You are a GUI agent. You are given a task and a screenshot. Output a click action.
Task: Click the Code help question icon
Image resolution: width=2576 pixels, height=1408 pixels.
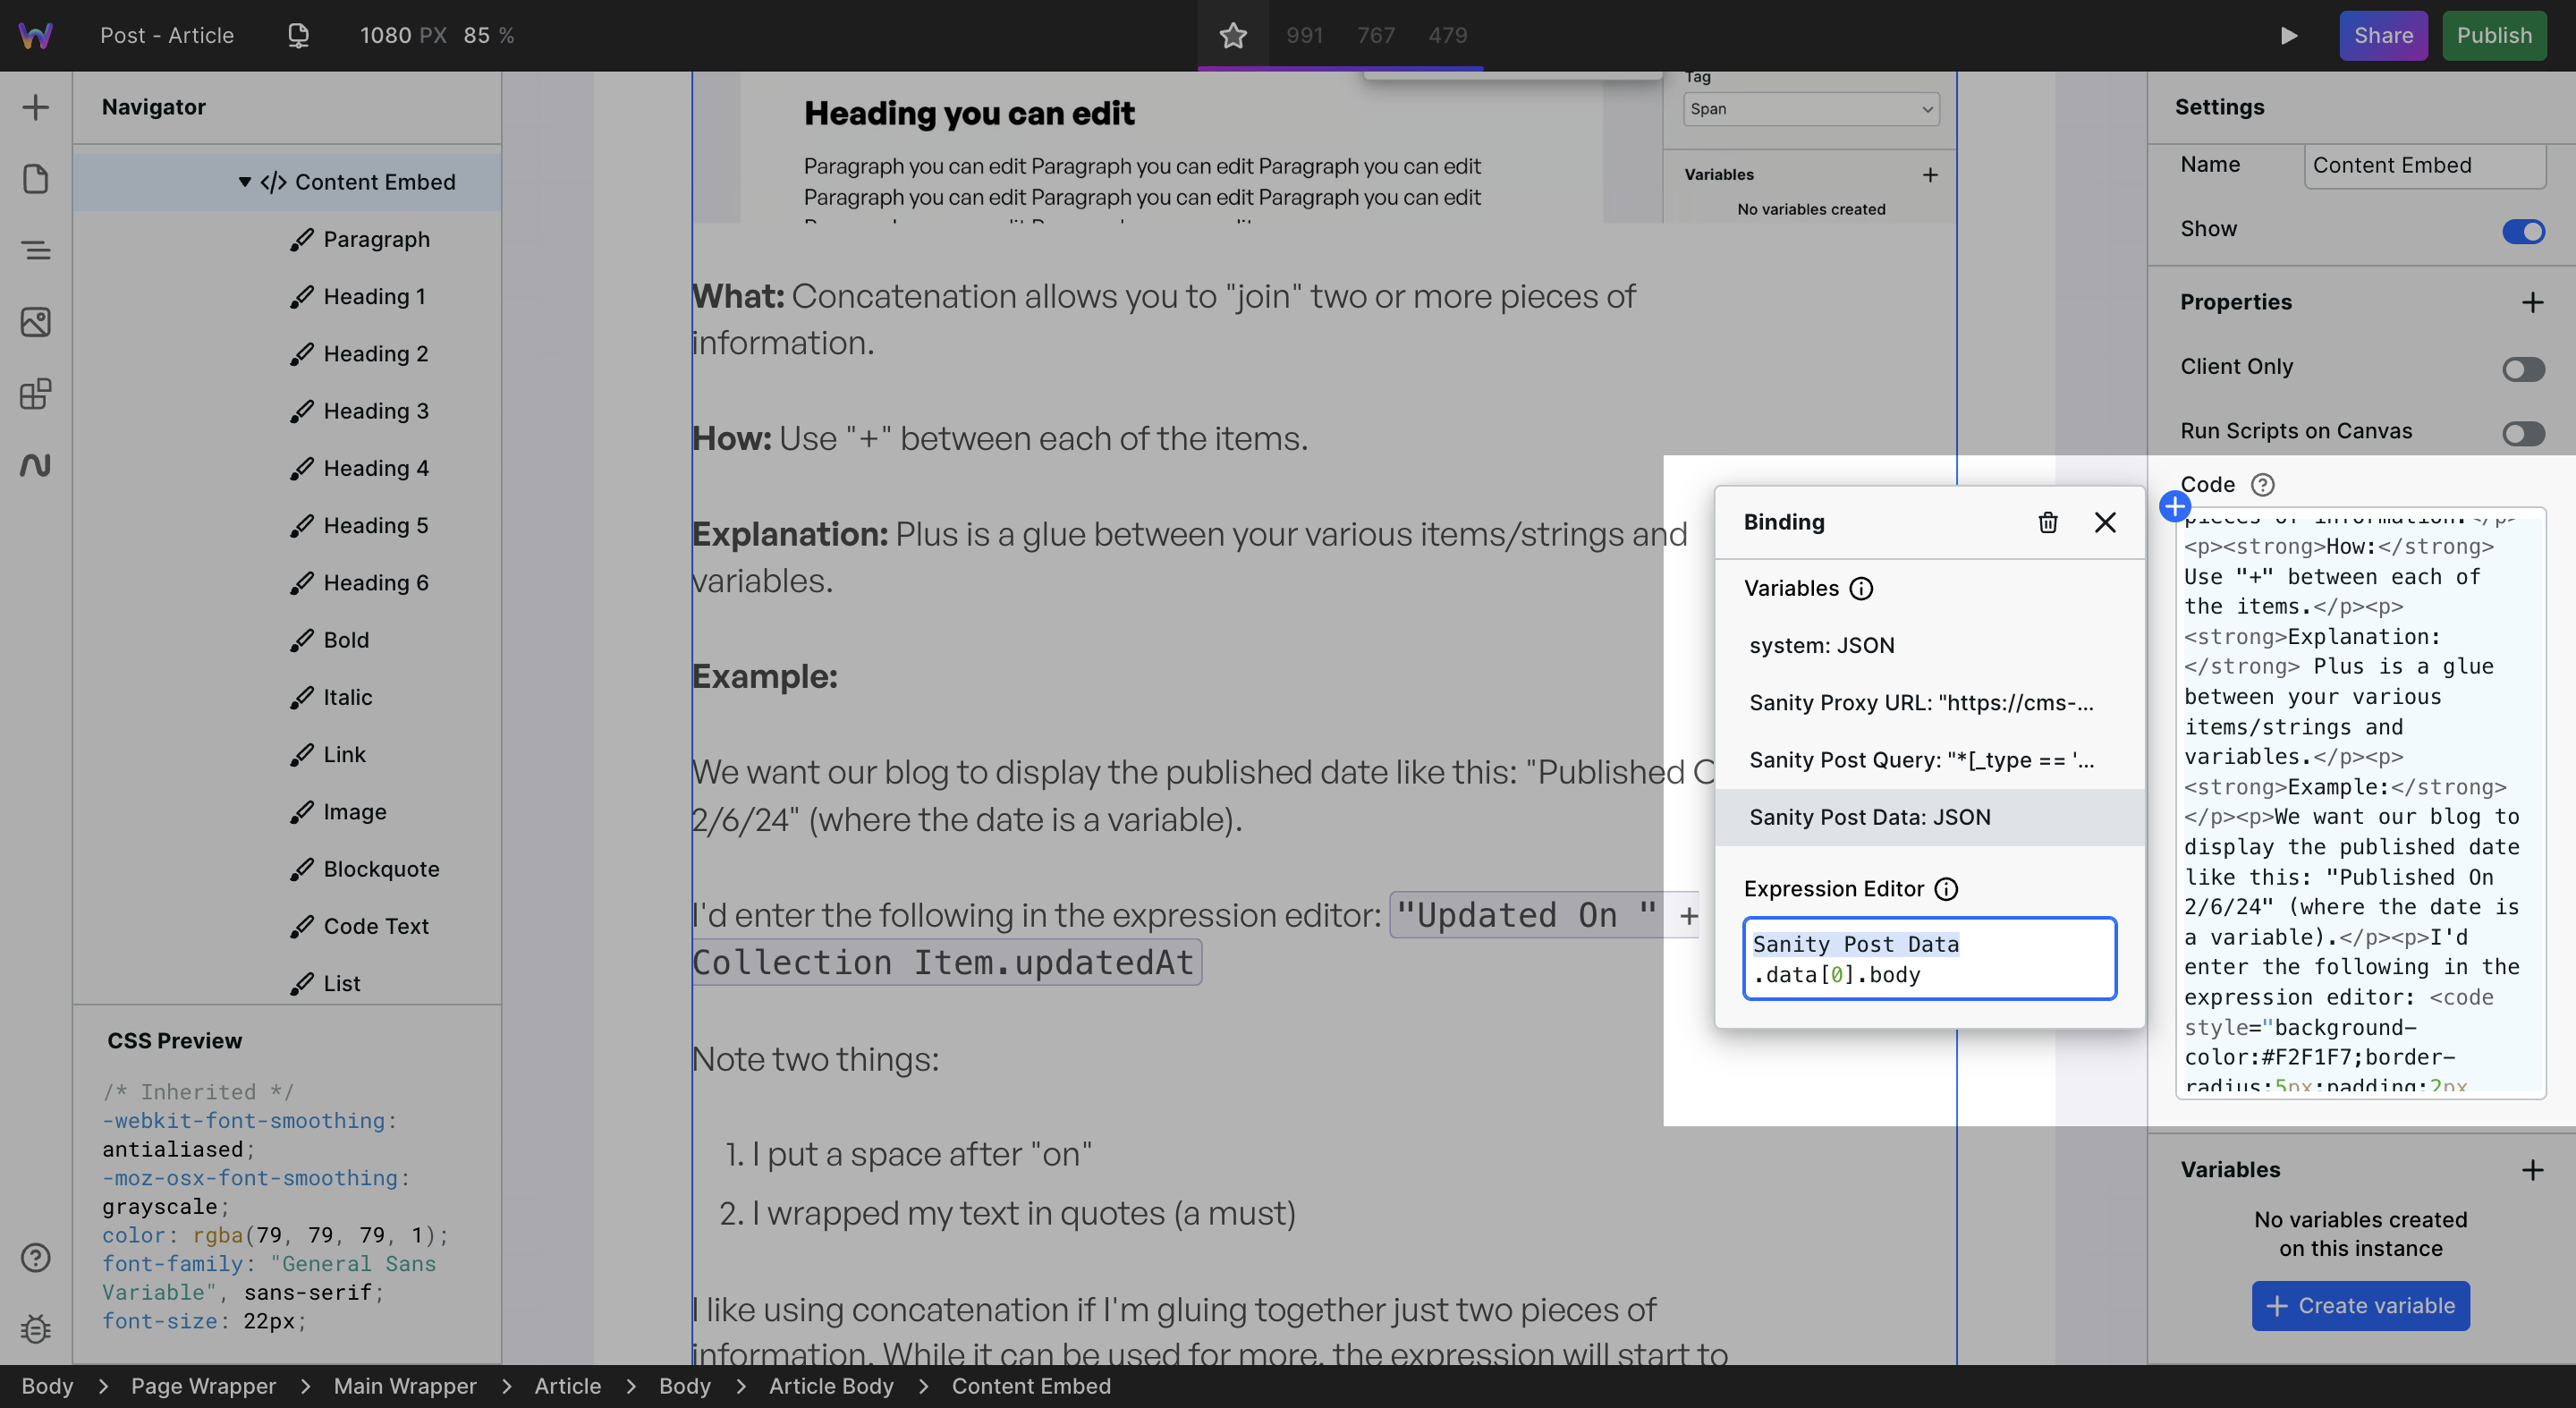[x=2262, y=485]
